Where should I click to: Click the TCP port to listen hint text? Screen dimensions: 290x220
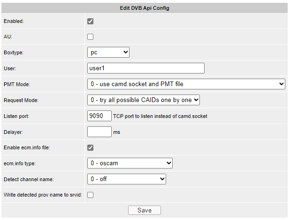tap(160, 116)
